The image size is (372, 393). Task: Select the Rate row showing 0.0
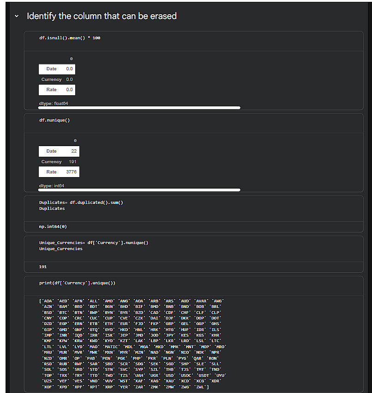click(x=57, y=90)
